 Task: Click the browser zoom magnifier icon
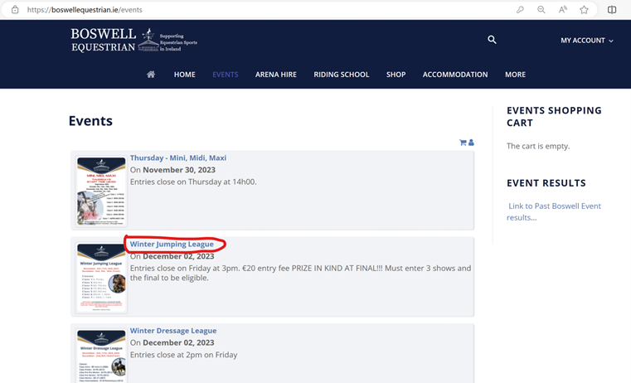(x=541, y=10)
